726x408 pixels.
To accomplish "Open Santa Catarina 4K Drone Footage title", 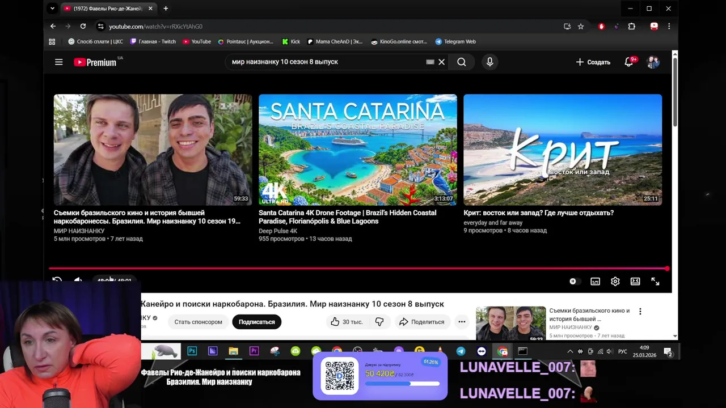I will point(348,217).
